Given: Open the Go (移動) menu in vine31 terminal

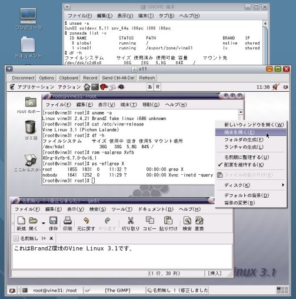Looking at the screenshot, I should point(151,105).
